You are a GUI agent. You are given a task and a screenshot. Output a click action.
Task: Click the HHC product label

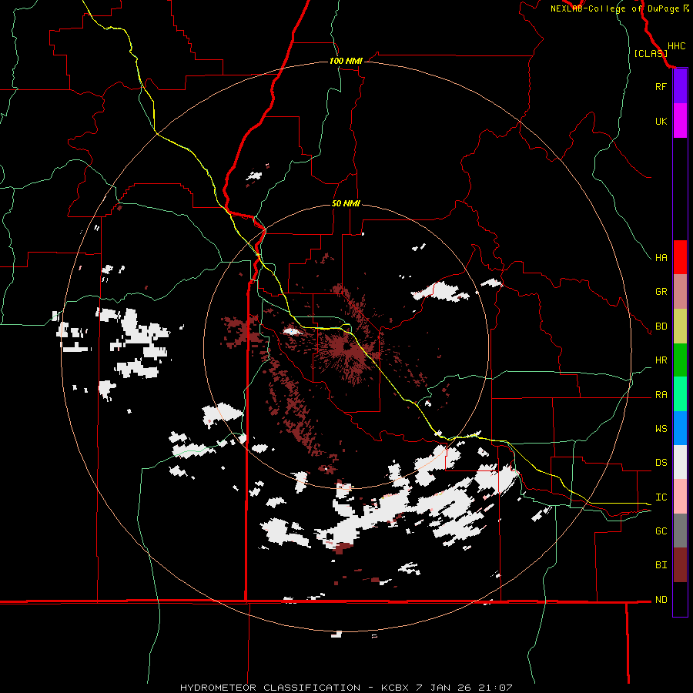pyautogui.click(x=676, y=46)
